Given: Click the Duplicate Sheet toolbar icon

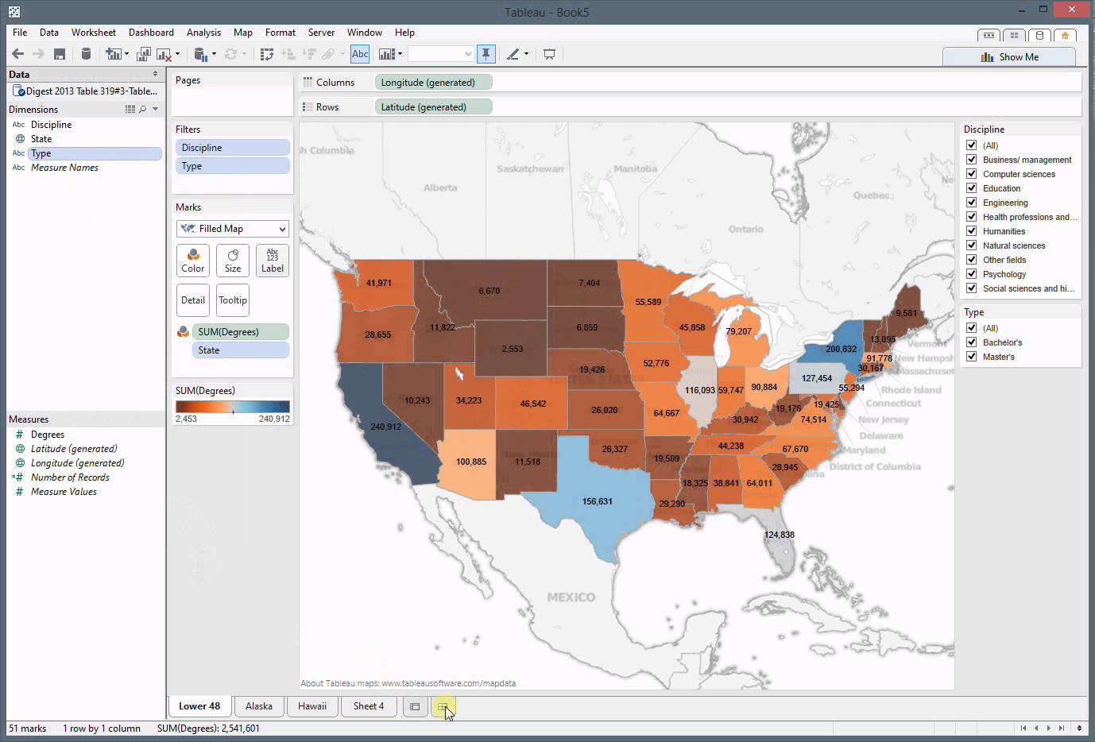Looking at the screenshot, I should (x=144, y=54).
